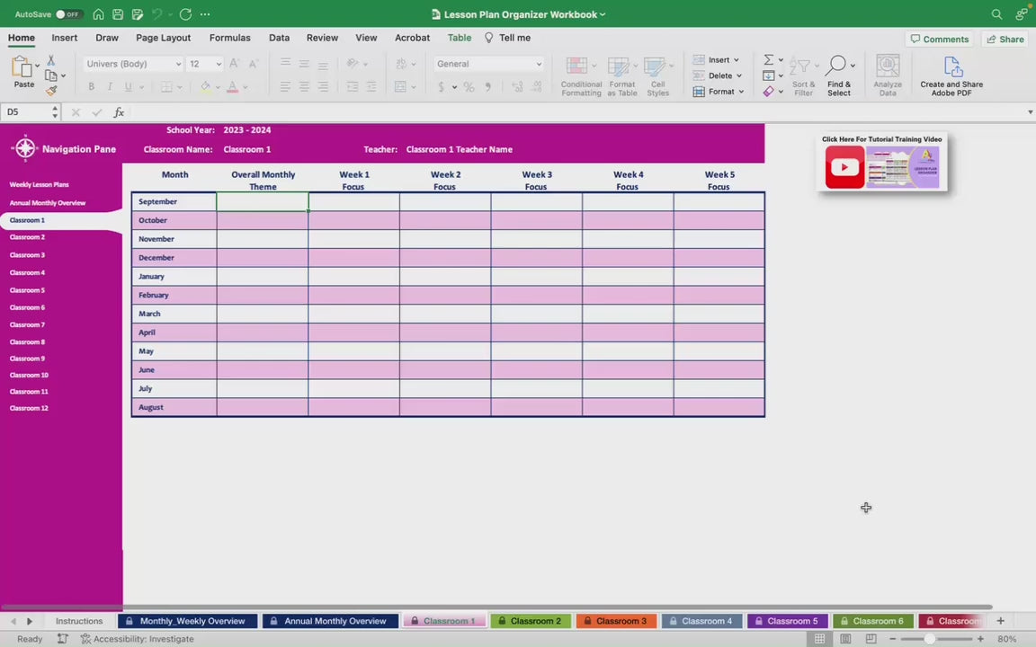Go to Classroom 5 in Navigation Pane
This screenshot has height=647, width=1036.
(x=27, y=290)
